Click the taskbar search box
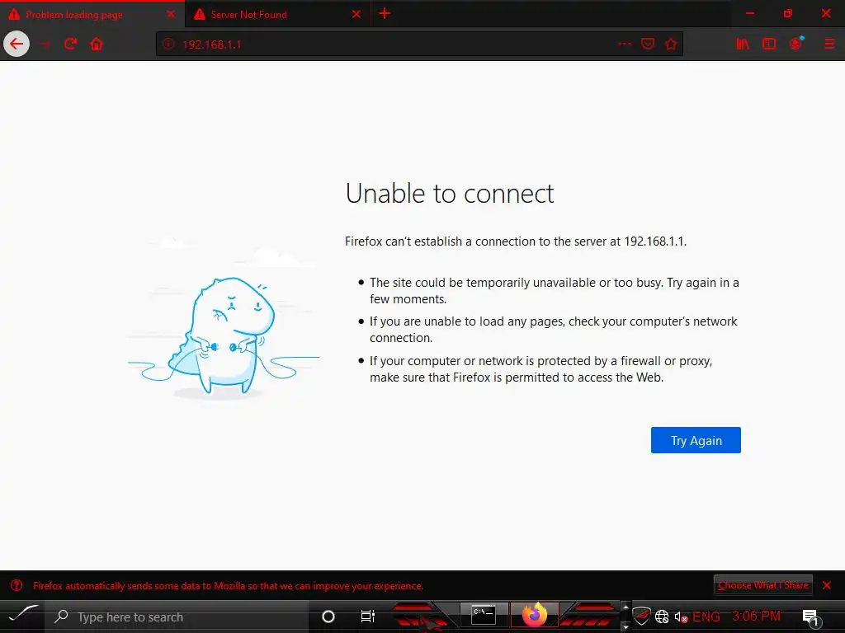 (x=178, y=617)
